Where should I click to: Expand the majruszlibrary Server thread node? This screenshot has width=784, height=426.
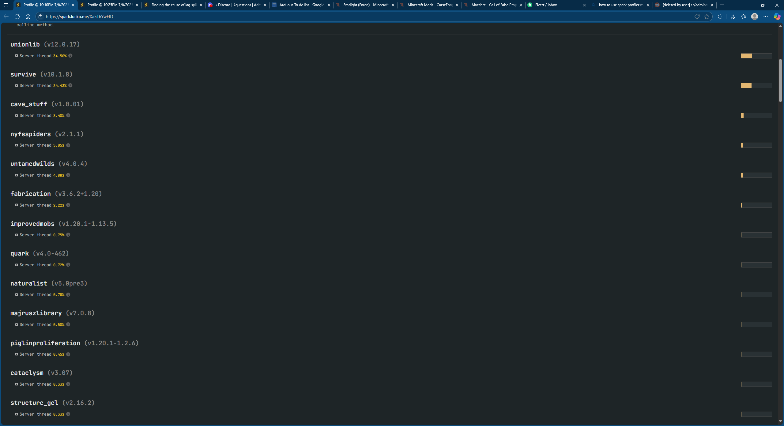tap(17, 325)
